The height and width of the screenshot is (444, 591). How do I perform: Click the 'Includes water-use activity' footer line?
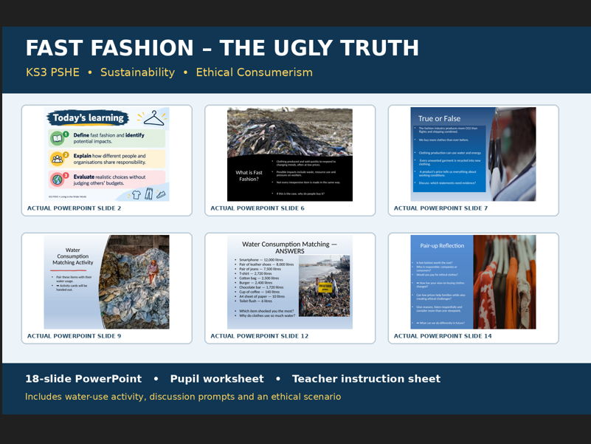(183, 397)
